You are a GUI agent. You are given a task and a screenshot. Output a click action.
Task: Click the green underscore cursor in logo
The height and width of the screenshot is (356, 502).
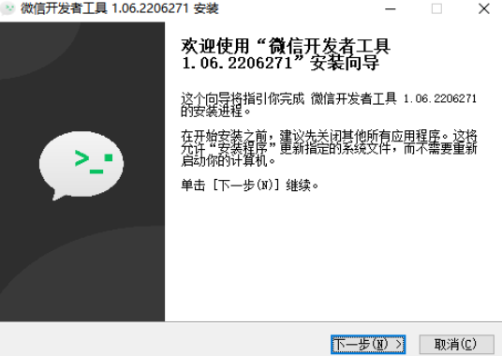(96, 172)
